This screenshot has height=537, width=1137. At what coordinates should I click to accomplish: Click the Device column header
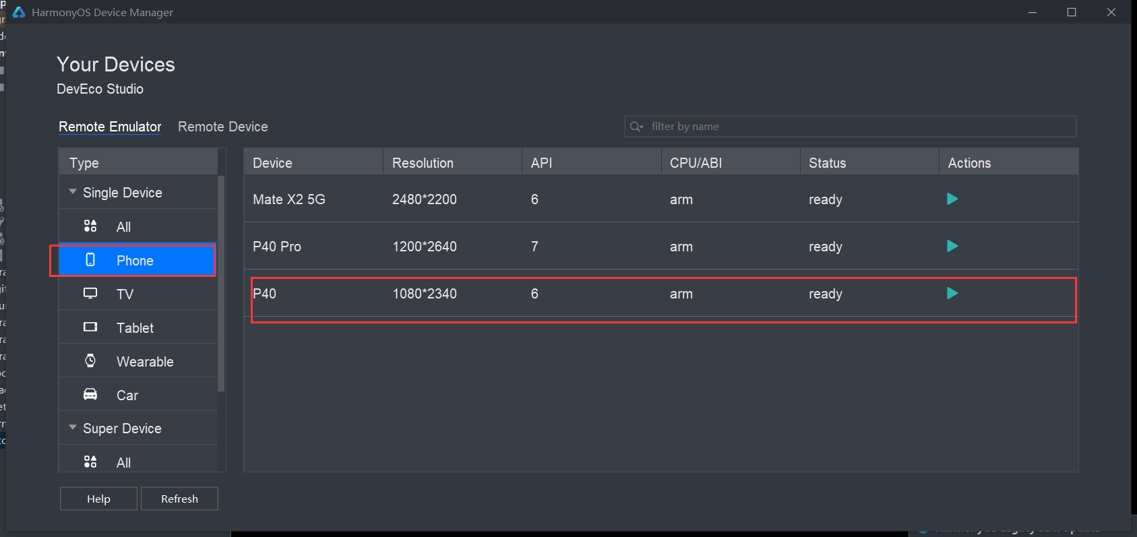(313, 162)
